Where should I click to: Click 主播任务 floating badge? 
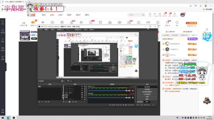coord(207,36)
